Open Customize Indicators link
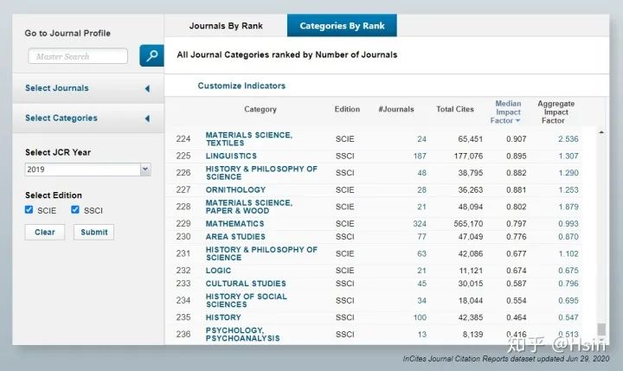This screenshot has height=371, width=623. point(241,86)
